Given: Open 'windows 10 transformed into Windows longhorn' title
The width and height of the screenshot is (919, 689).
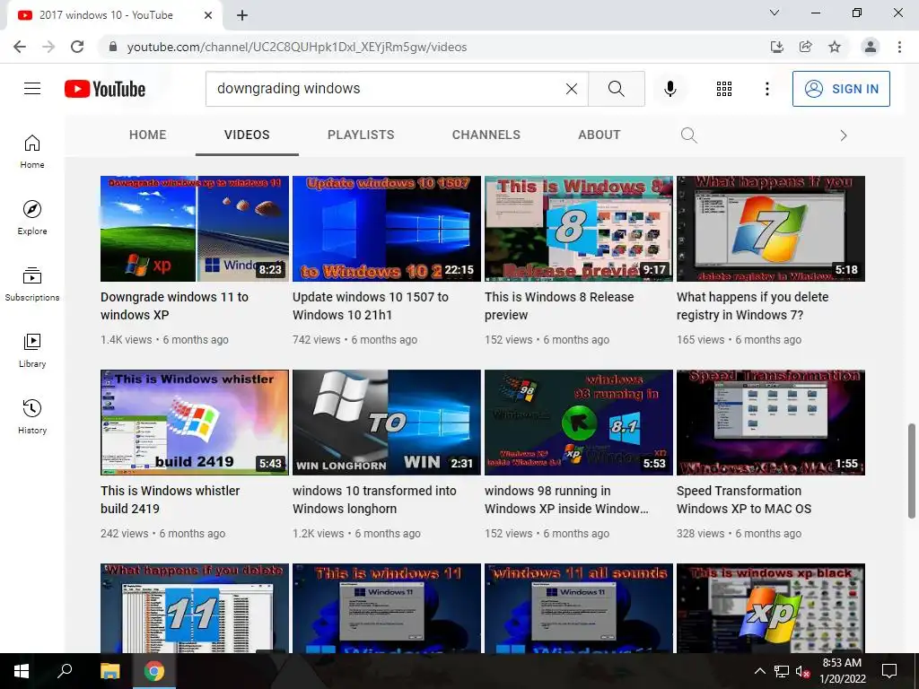Looking at the screenshot, I should click(x=374, y=500).
